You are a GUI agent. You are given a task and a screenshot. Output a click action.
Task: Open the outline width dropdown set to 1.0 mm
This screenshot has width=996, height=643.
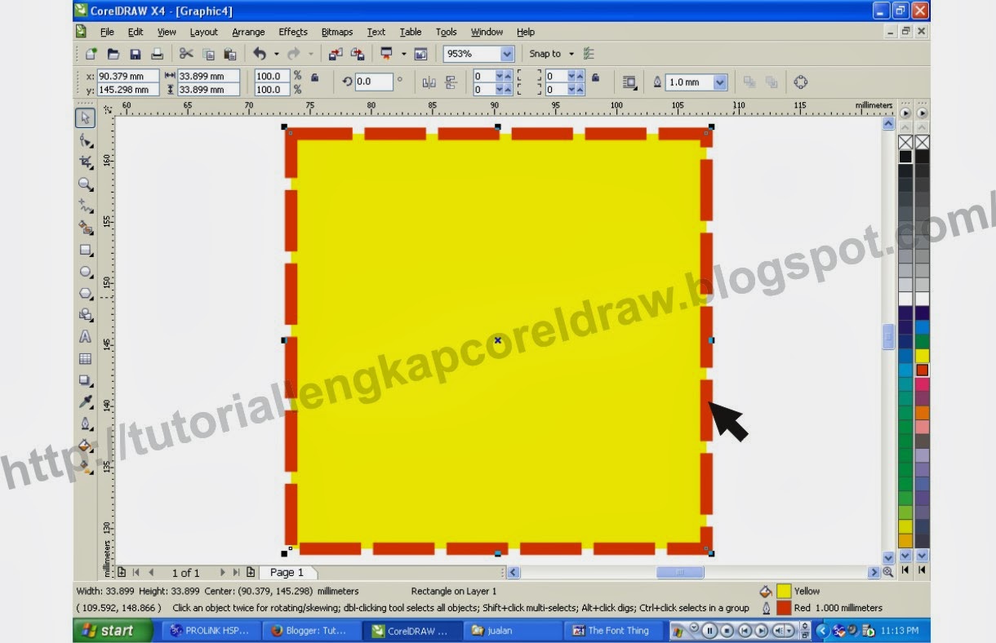tap(718, 82)
